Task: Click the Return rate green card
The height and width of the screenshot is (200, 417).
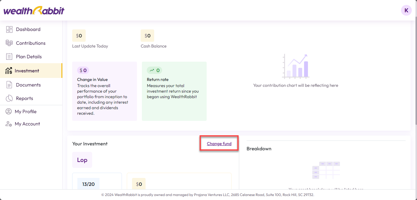Action: pos(174,91)
